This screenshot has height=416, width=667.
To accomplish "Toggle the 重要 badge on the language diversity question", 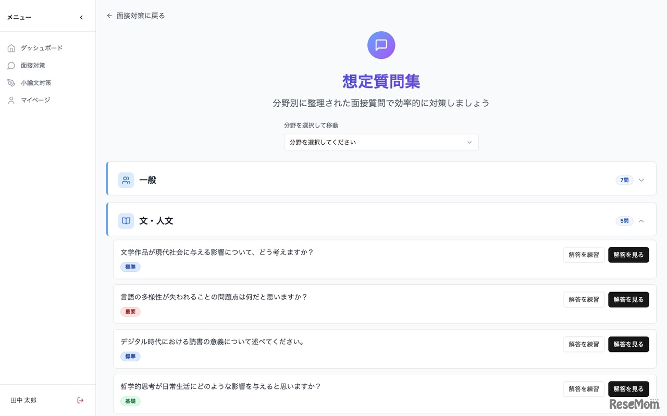I will (130, 311).
